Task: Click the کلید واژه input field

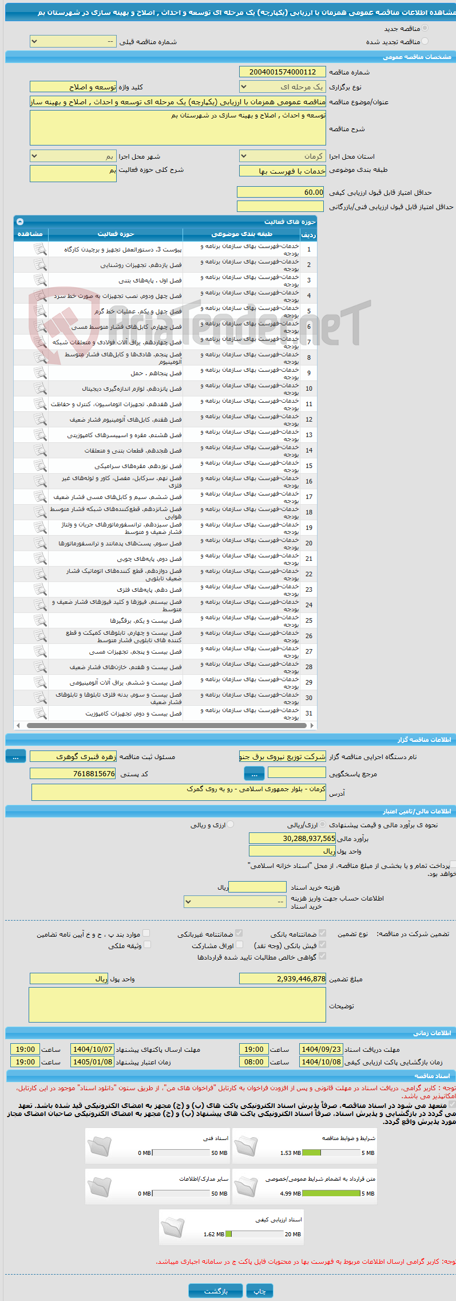Action: tap(73, 87)
